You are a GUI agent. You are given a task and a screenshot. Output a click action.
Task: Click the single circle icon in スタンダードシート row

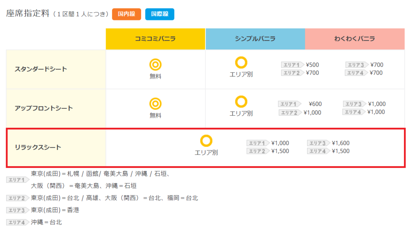(x=241, y=63)
